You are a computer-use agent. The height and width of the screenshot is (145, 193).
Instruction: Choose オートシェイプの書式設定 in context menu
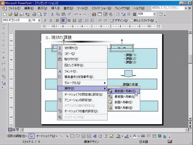point(82,111)
